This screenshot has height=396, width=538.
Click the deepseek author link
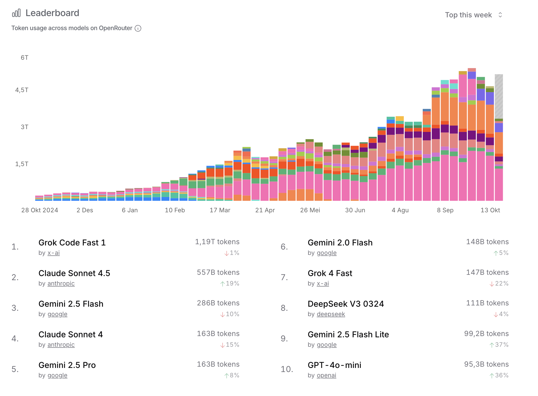pos(331,314)
